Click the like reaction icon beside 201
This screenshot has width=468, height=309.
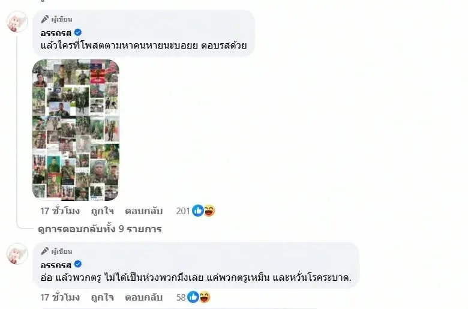click(x=197, y=211)
